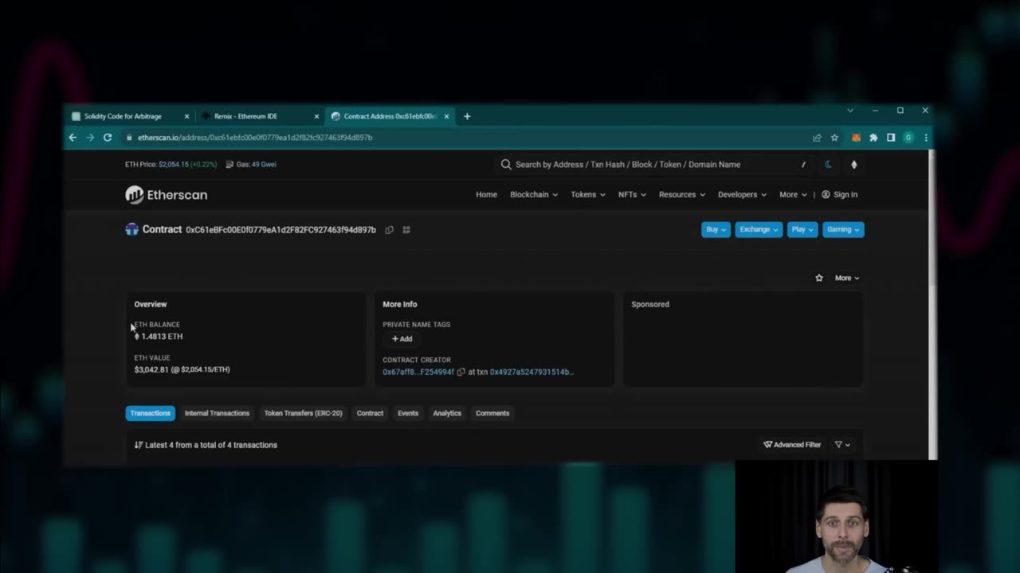The width and height of the screenshot is (1020, 573).
Task: Open the Chrome three-dot menu
Action: [x=925, y=138]
